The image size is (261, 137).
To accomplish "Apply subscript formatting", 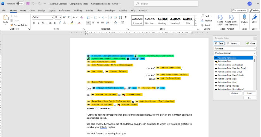I will [55, 23].
